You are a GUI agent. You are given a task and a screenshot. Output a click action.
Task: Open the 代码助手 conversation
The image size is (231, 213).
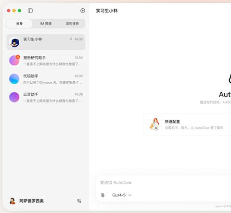coord(46,79)
